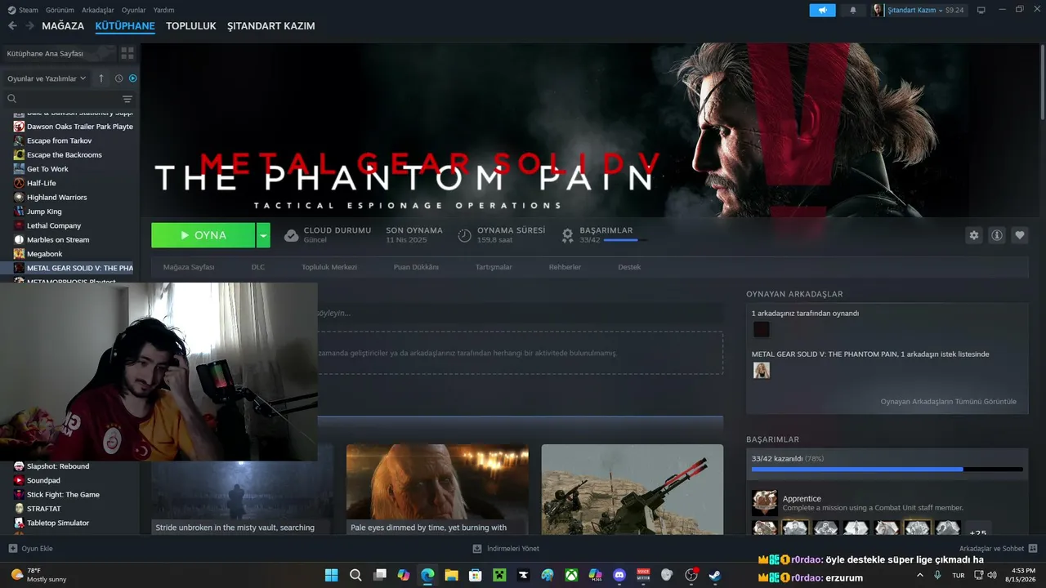The height and width of the screenshot is (588, 1046).
Task: Click the Apprentice achievement icon
Action: (x=765, y=502)
